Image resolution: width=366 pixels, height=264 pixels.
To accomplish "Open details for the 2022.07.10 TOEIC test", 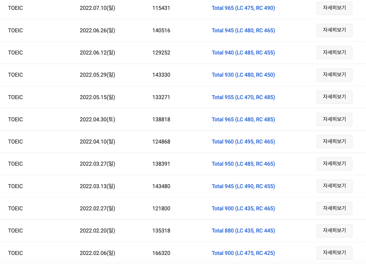I will click(334, 8).
